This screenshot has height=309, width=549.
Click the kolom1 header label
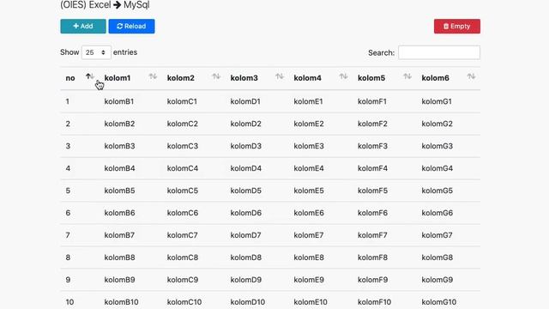coord(118,78)
